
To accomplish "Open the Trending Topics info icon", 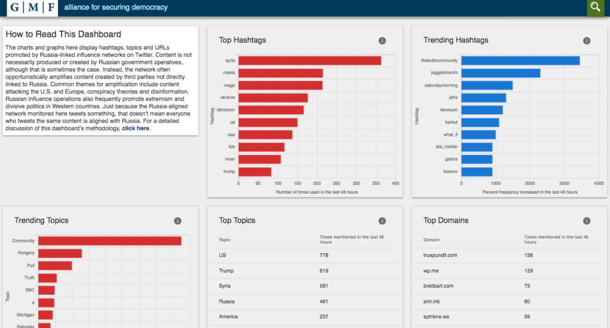I will 178,221.
